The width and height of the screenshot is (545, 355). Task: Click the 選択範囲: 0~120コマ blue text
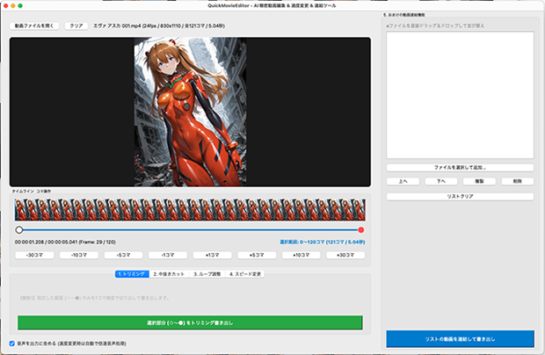pos(323,243)
